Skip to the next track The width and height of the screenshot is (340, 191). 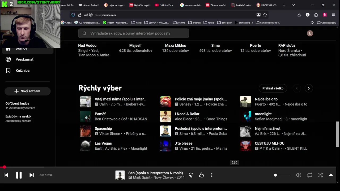tap(32, 175)
